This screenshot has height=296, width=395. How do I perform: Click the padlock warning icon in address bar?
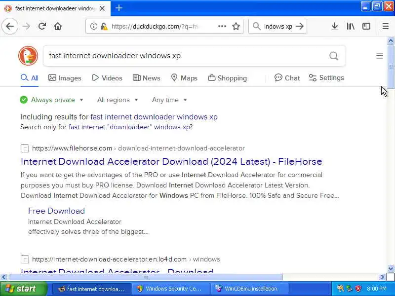[104, 26]
